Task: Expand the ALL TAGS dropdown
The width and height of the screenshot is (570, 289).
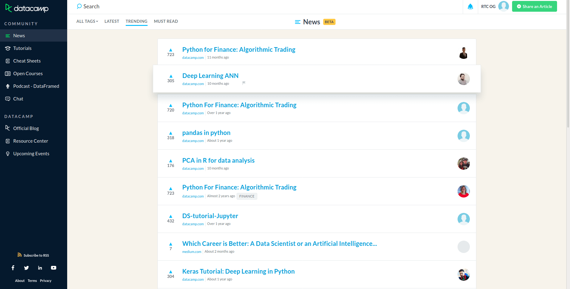Action: tap(87, 21)
